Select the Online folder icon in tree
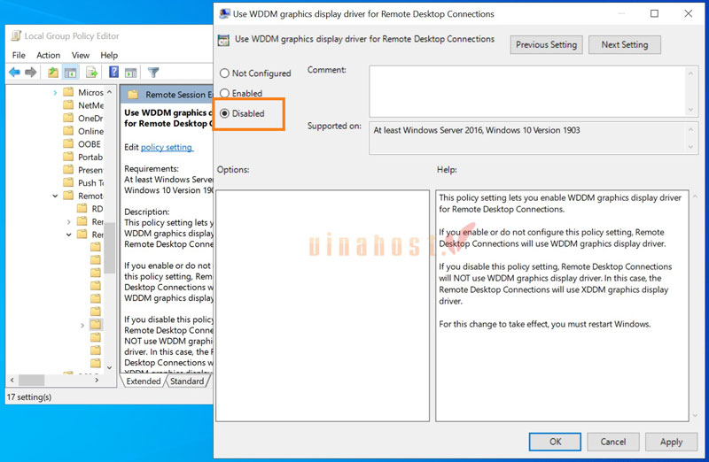 [68, 131]
